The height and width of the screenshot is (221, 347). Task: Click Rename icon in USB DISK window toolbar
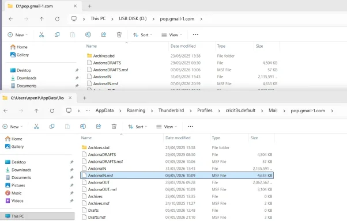click(88, 35)
